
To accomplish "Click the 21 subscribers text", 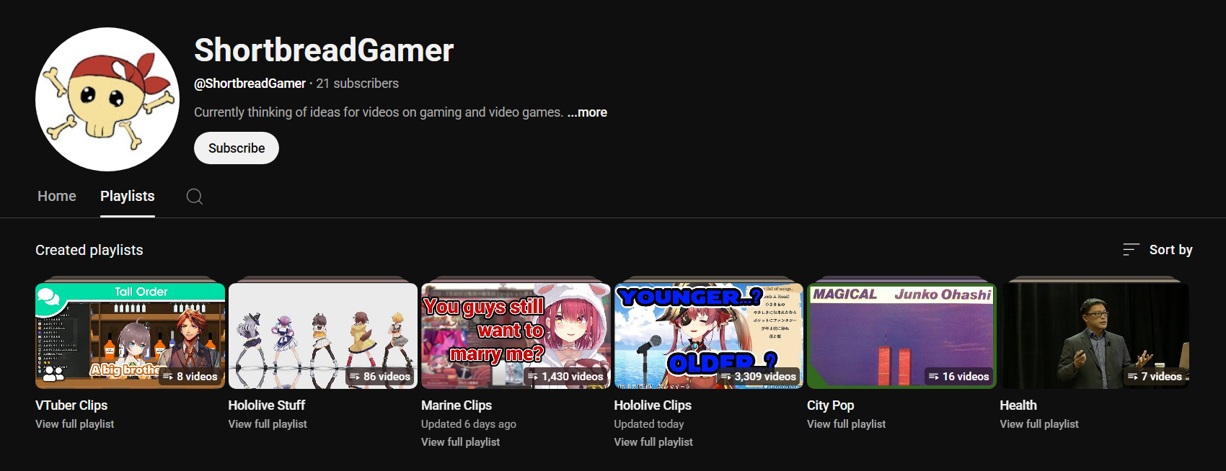I will pyautogui.click(x=358, y=84).
